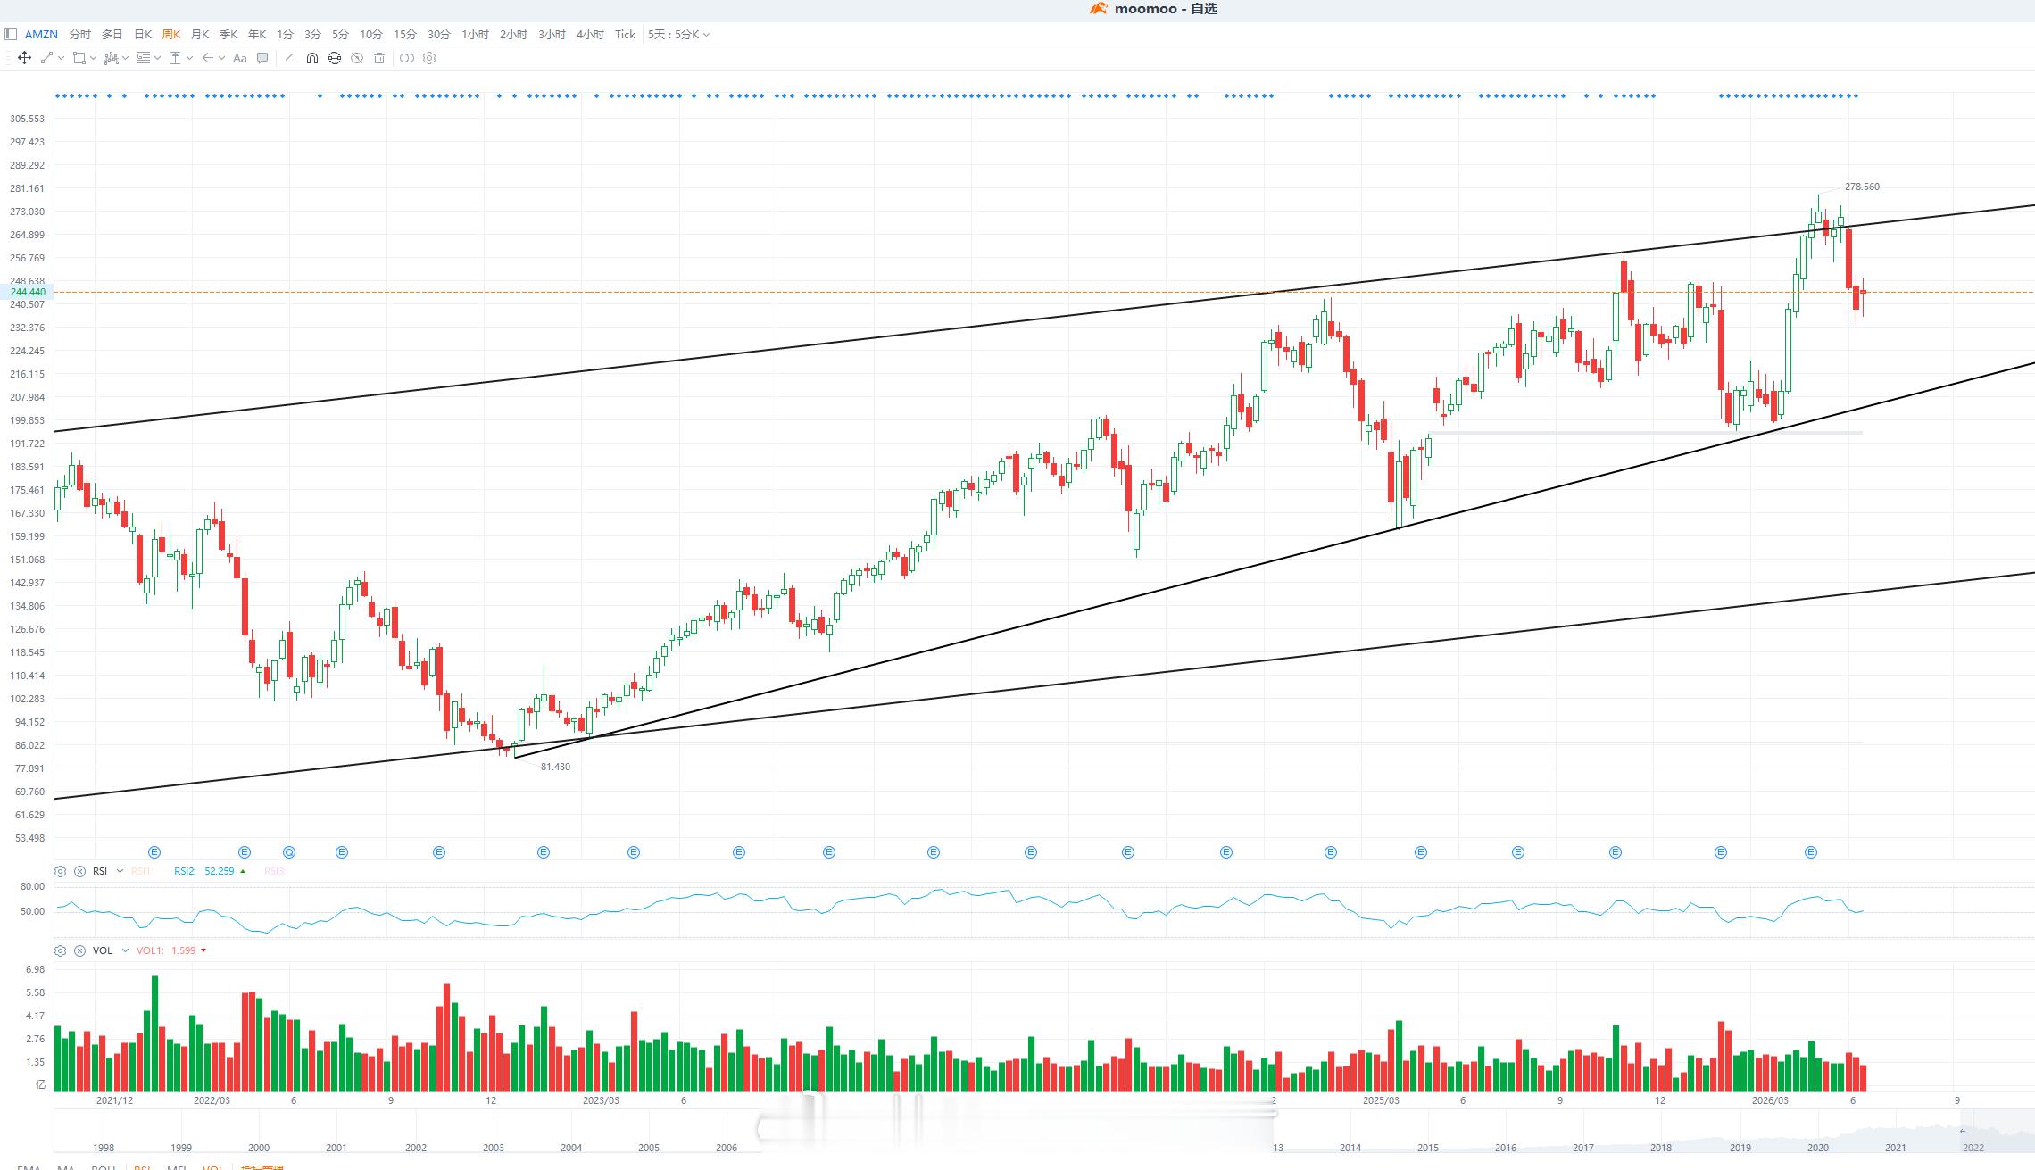This screenshot has width=2035, height=1170.
Task: Switch to 多日 multi-day tab
Action: tap(112, 34)
